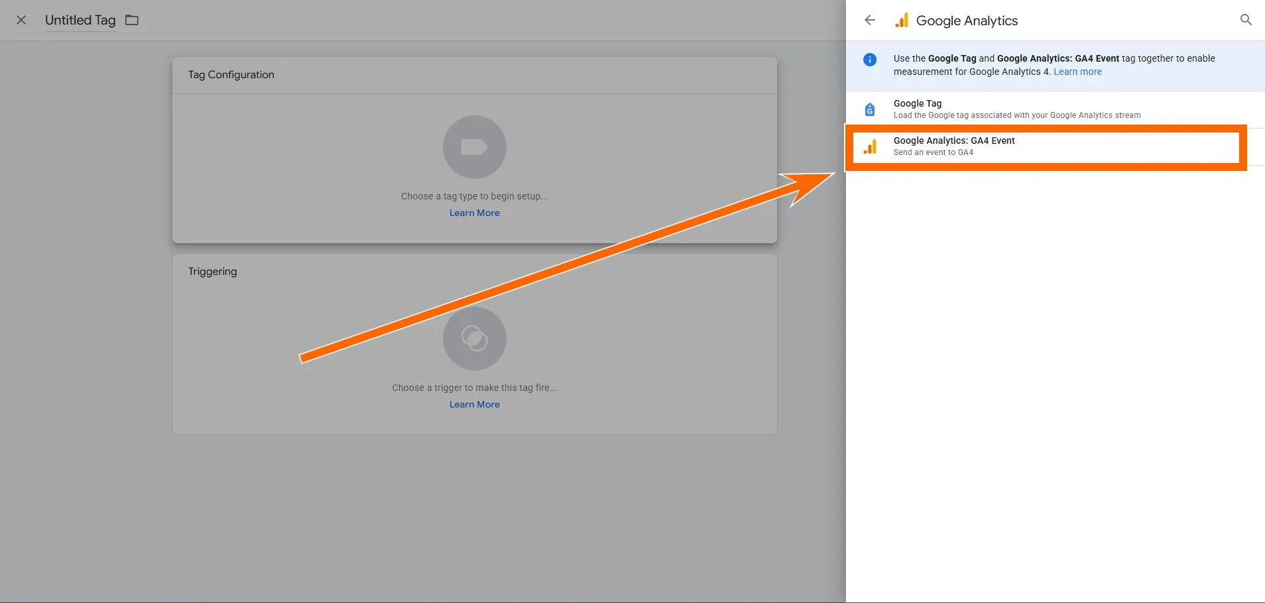Click the Google Analytics logo in panel header
Screen dimensions: 1265x603
click(x=902, y=21)
